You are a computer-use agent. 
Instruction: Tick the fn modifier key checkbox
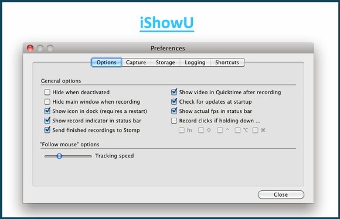point(182,130)
